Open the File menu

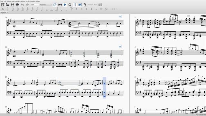click(2, 1)
